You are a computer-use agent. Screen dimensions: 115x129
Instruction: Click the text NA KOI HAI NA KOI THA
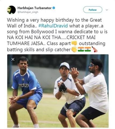(x=34, y=38)
